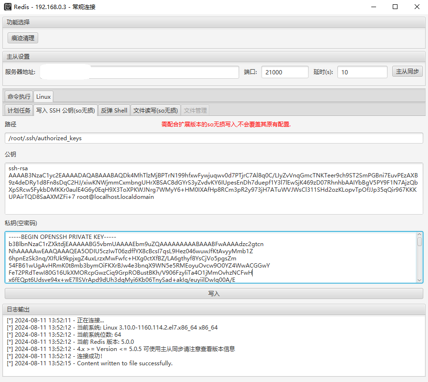Click inside the 公钥 ssh-rsa text area
Screen dimensions: 428x382
(x=214, y=189)
